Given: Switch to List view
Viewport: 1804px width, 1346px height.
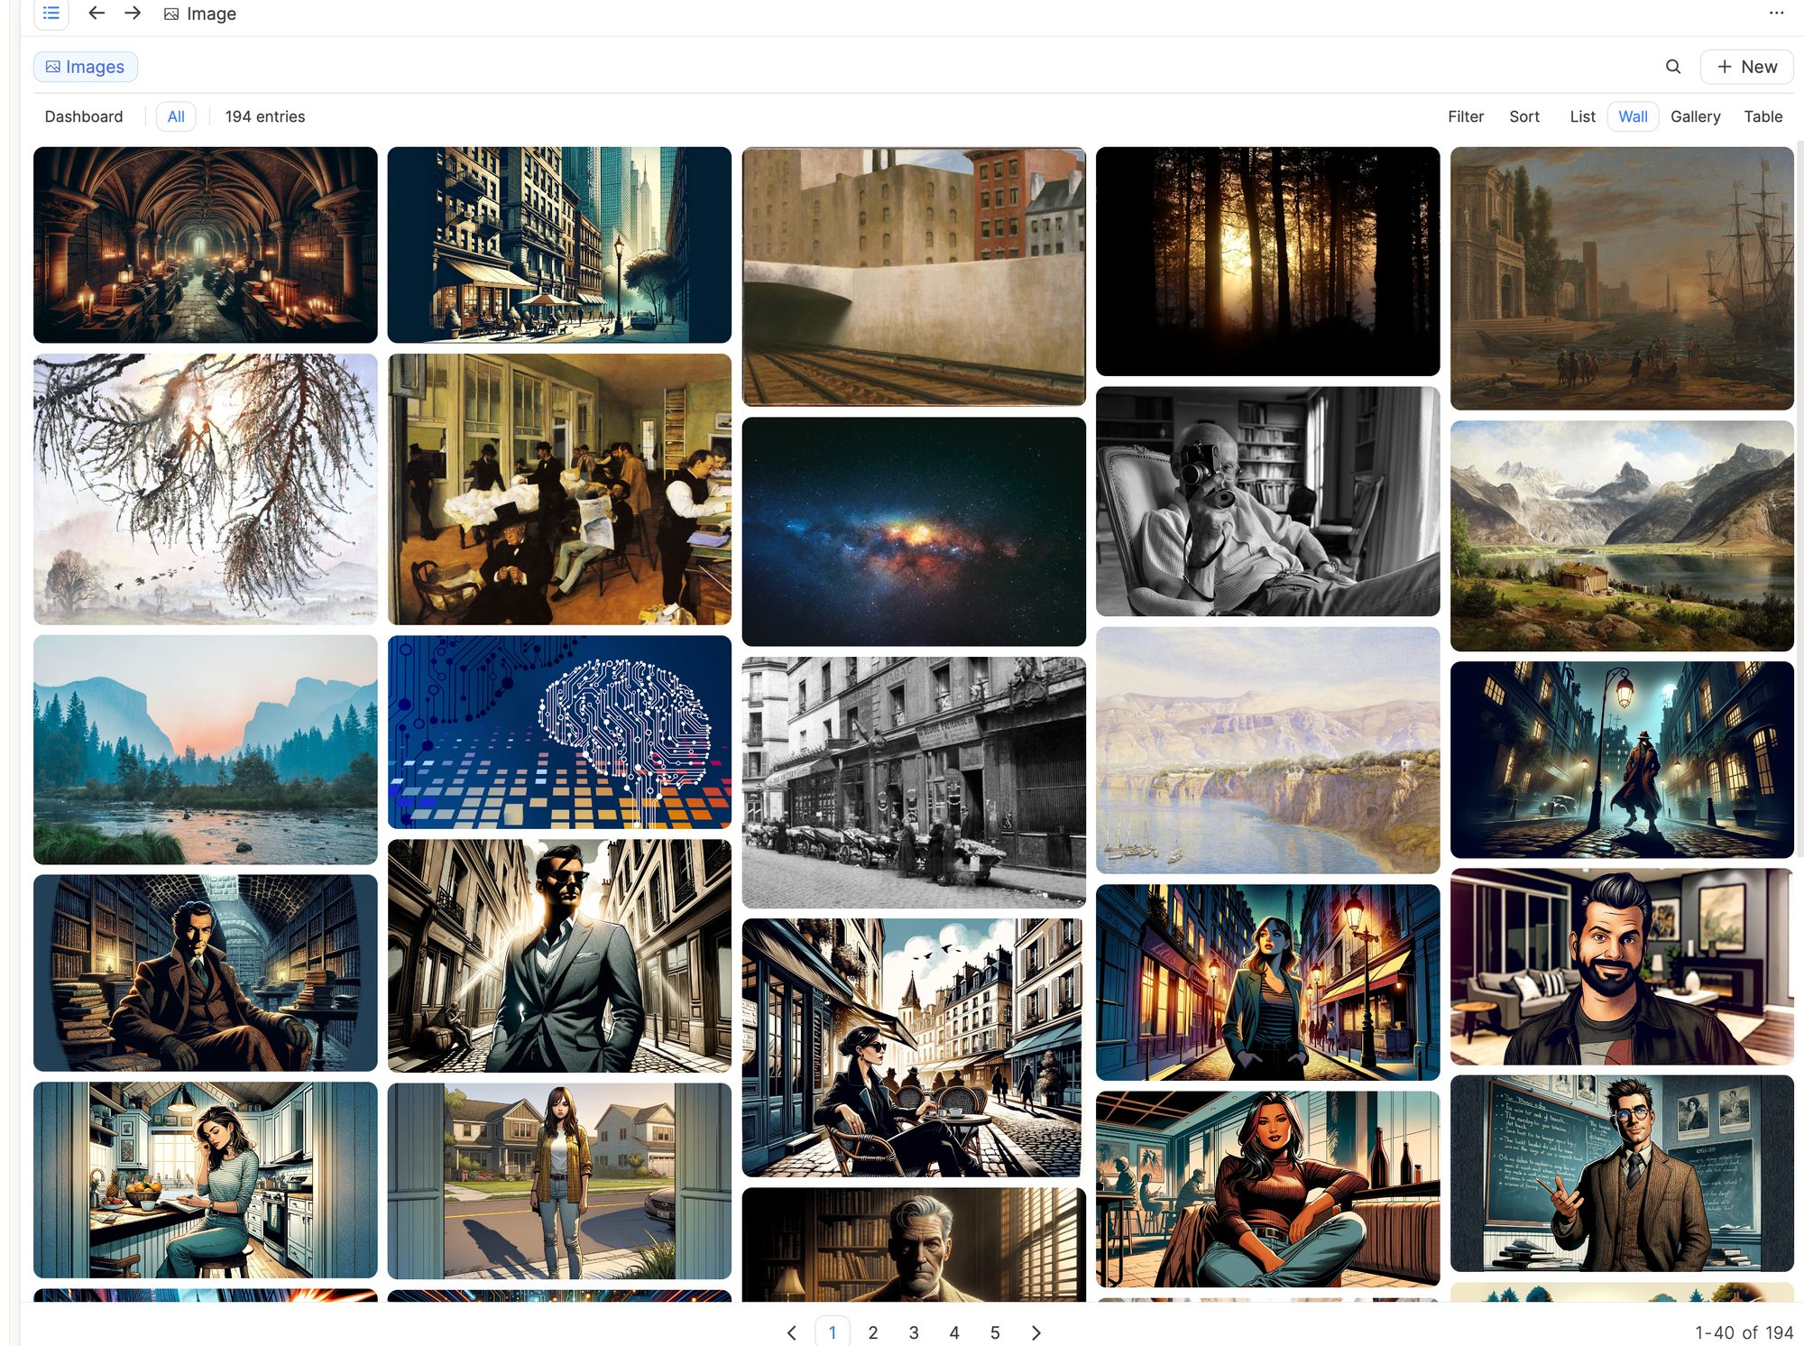Looking at the screenshot, I should [1581, 116].
